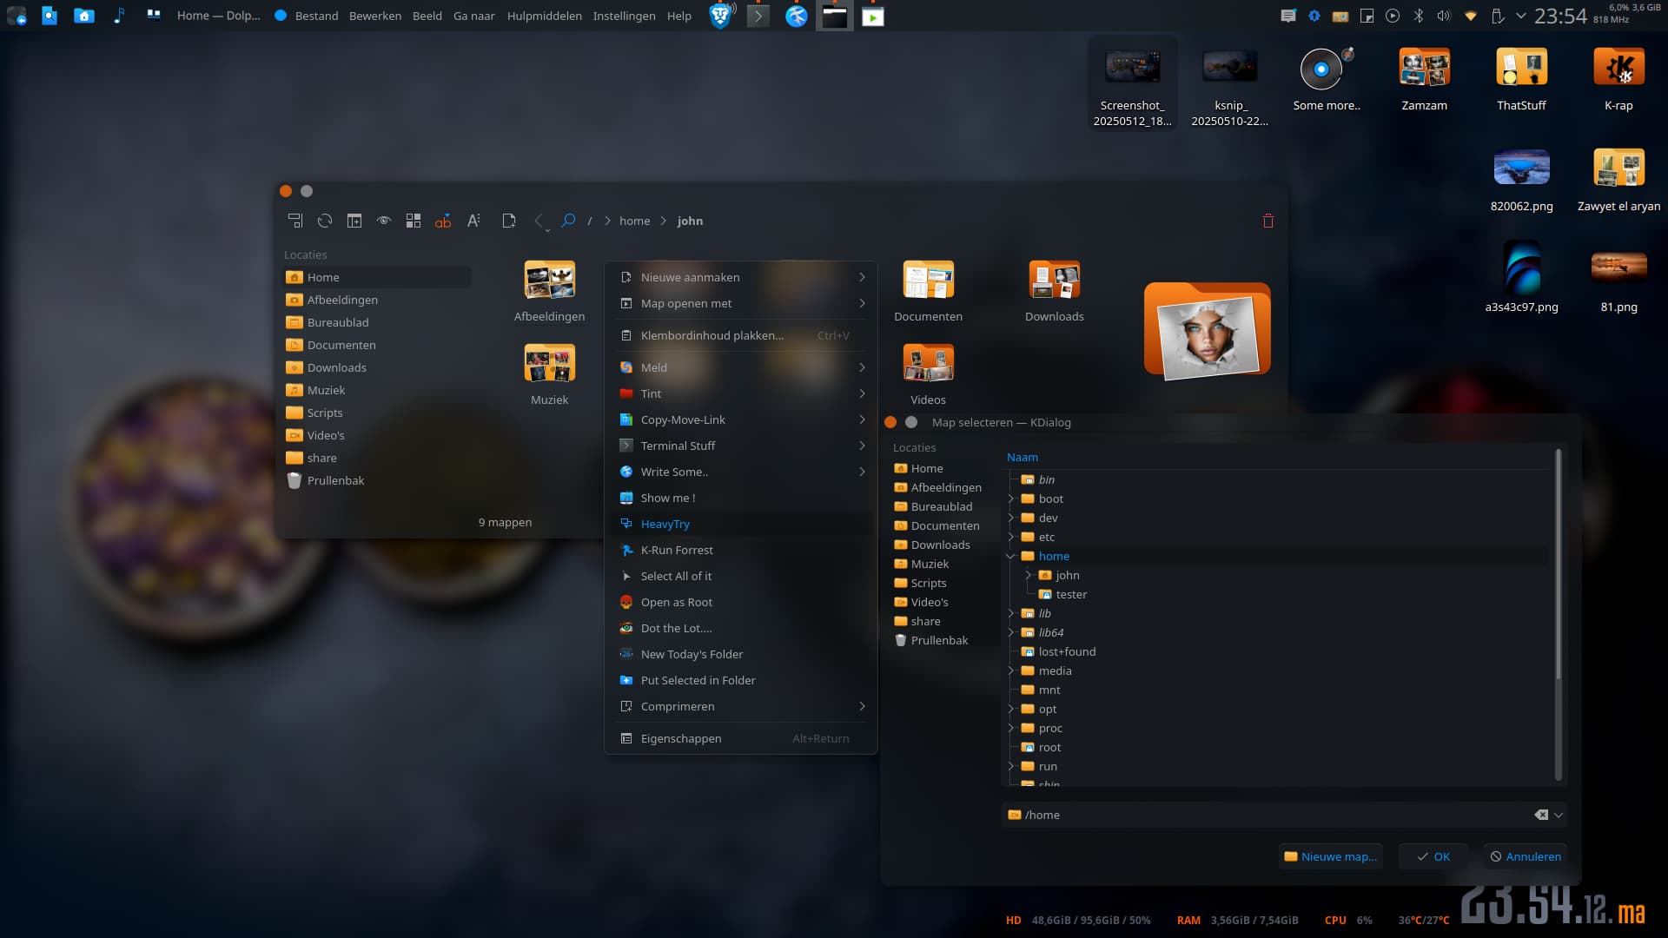Open the path history dropdown in KDialog
Screen dimensions: 1668x938
1559,815
